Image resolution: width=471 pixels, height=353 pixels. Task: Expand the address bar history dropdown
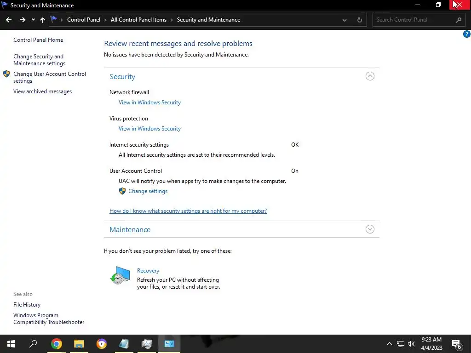click(345, 20)
